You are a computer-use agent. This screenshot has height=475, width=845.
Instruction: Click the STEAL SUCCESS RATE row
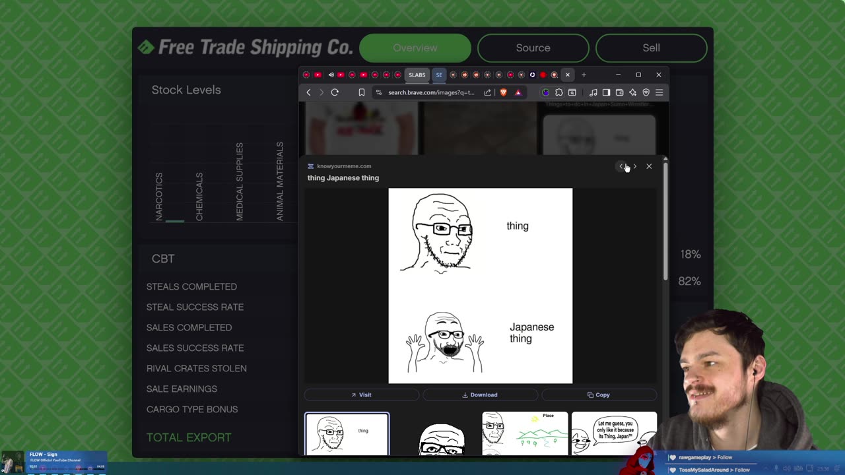pyautogui.click(x=195, y=307)
